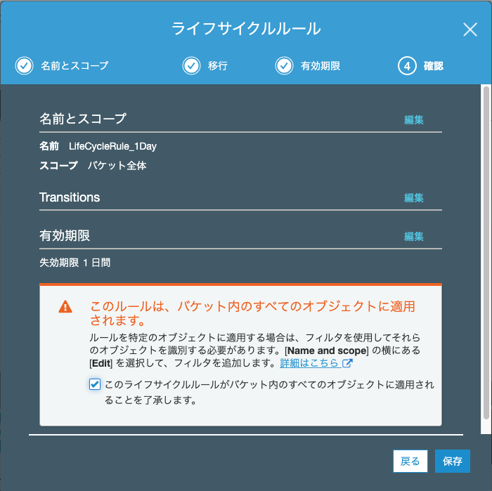Uncheck the apply-to-all-objects acknowledgement checkbox
The image size is (492, 491).
(95, 384)
